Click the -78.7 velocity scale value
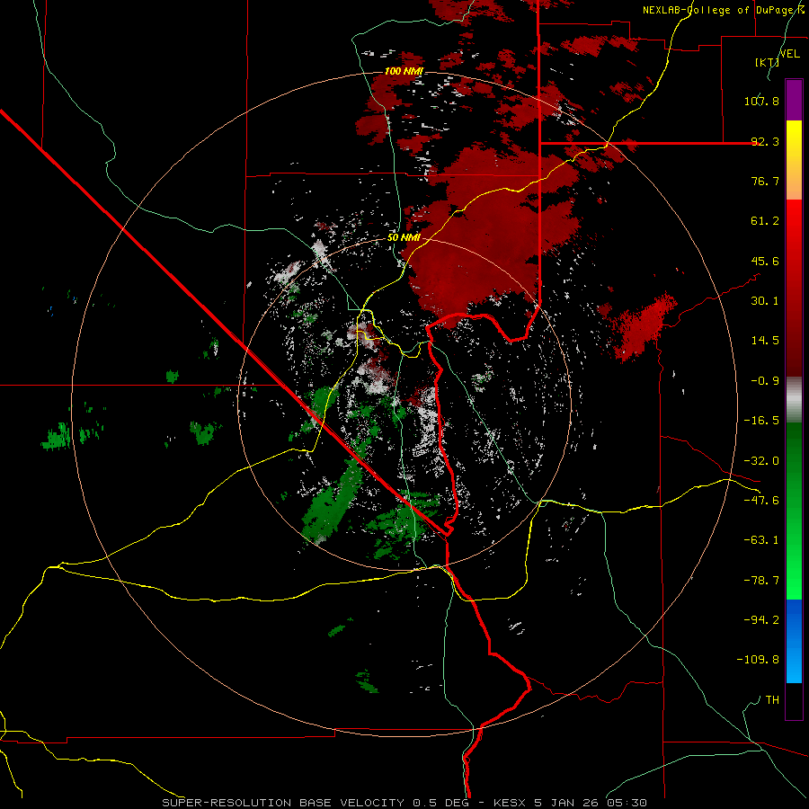The image size is (809, 809). coord(761,581)
